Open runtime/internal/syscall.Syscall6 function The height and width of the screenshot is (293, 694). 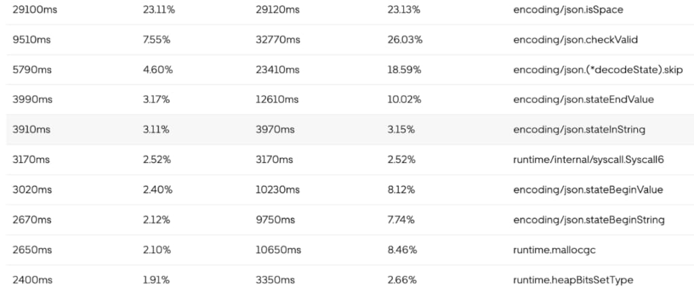(588, 160)
